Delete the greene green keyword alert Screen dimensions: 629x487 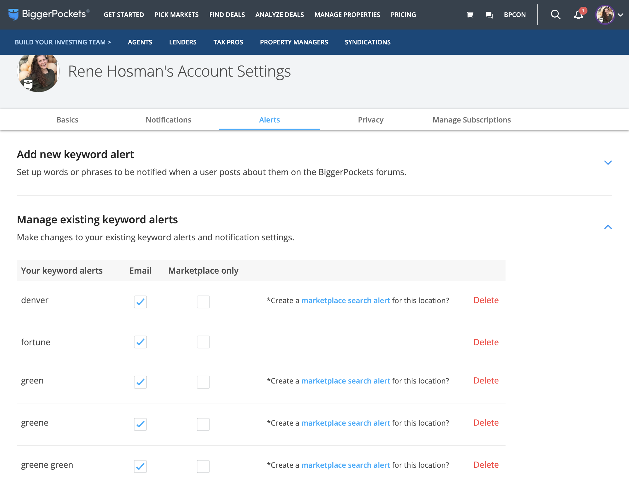point(486,465)
